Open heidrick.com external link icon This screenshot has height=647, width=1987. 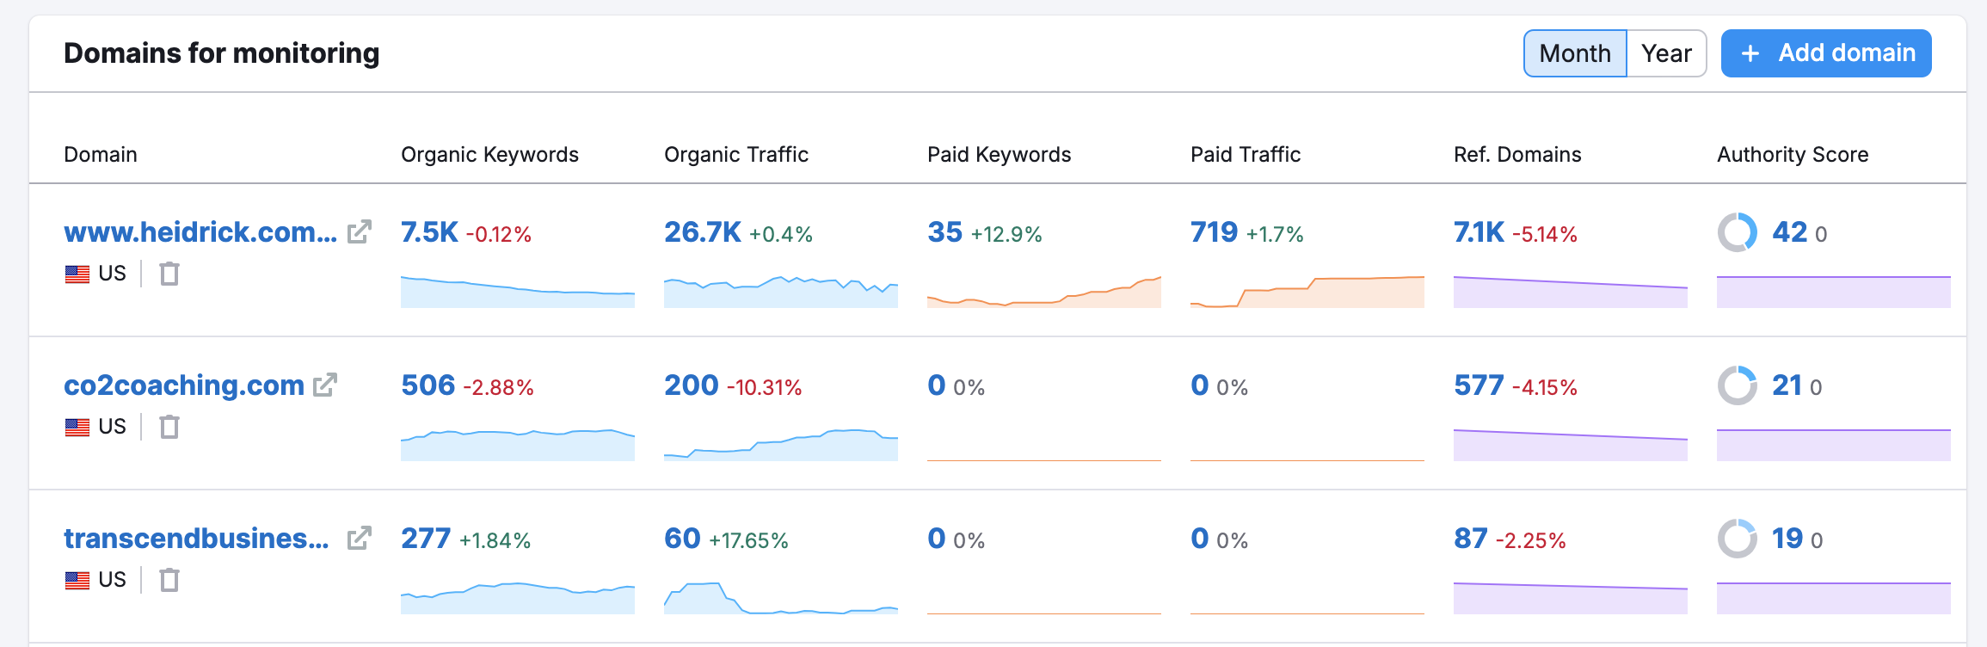tap(359, 232)
